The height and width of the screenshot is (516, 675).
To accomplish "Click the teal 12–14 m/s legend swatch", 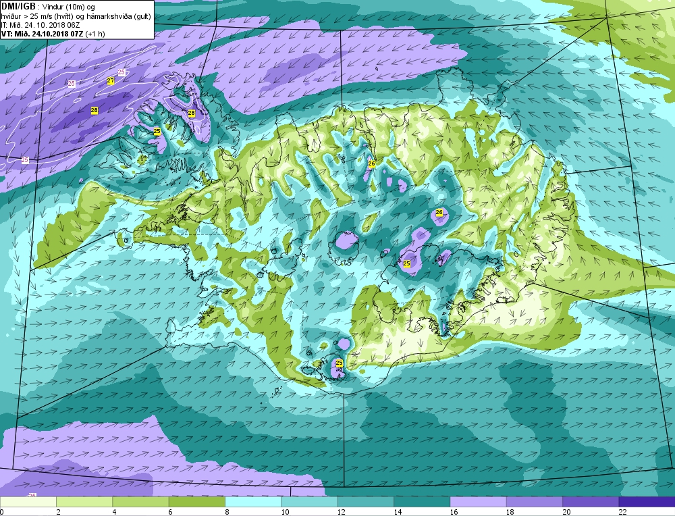I will (x=365, y=502).
